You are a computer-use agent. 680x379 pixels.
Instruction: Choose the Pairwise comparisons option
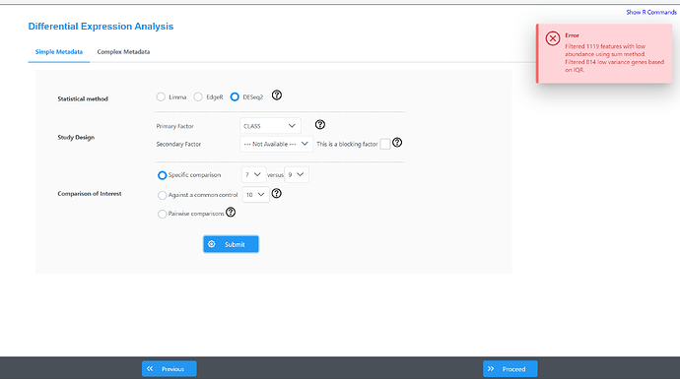pyautogui.click(x=163, y=214)
